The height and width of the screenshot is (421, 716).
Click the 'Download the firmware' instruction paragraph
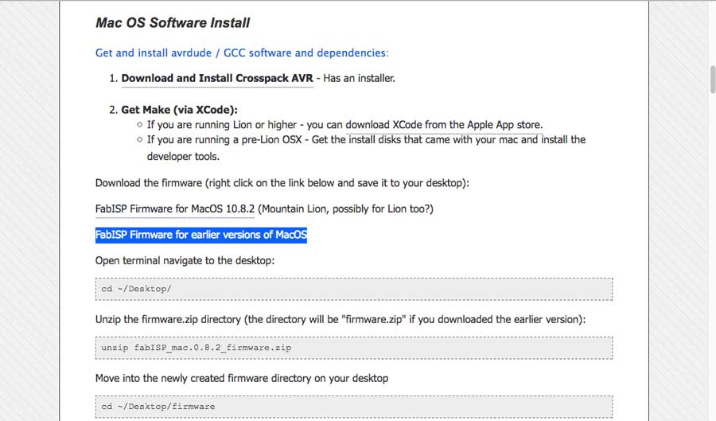[282, 183]
